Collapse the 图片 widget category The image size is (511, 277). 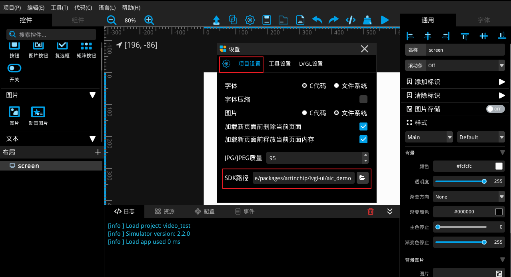point(92,95)
